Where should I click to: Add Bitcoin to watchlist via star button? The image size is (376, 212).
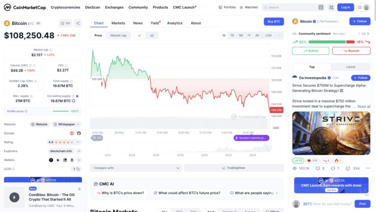click(65, 23)
